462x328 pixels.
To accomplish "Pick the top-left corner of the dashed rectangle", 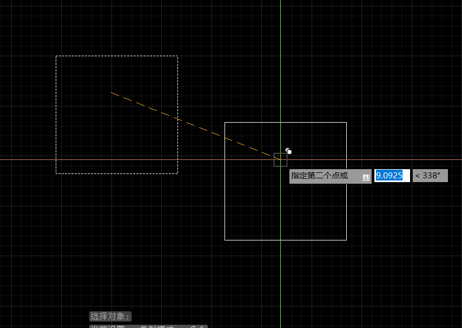I will point(56,56).
